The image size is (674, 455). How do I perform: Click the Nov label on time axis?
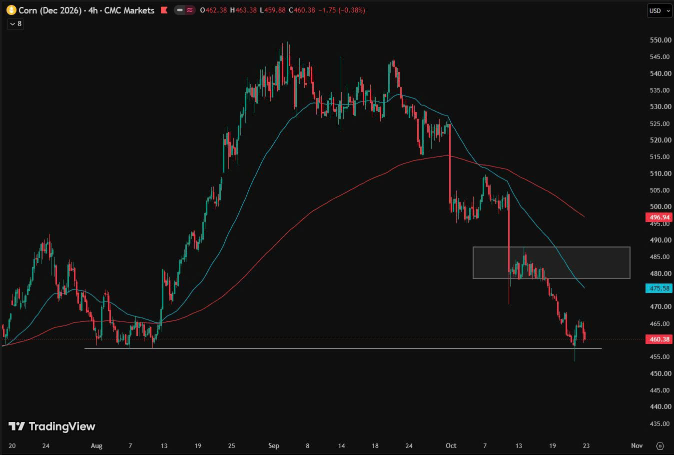(x=637, y=445)
